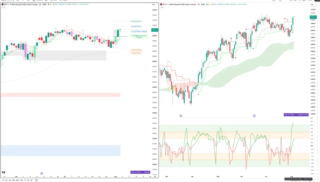
Task: Open the Go to date calendar icon
Action: tap(36, 180)
